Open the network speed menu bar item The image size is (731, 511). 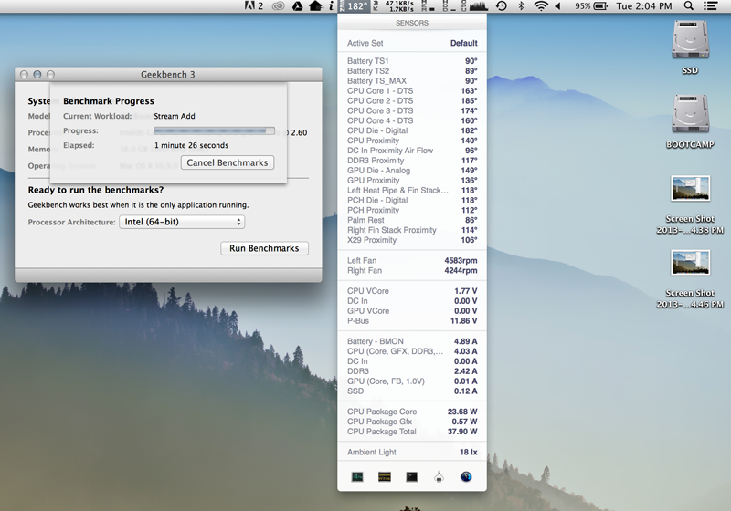394,6
